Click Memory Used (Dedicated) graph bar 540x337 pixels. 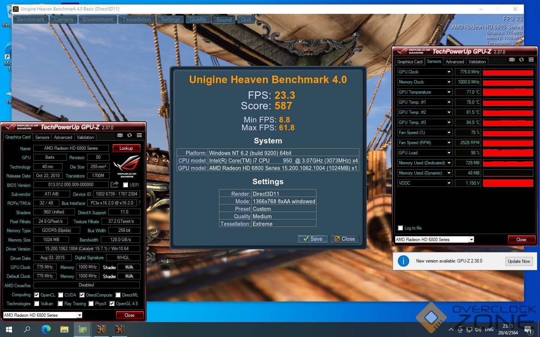coord(508,163)
